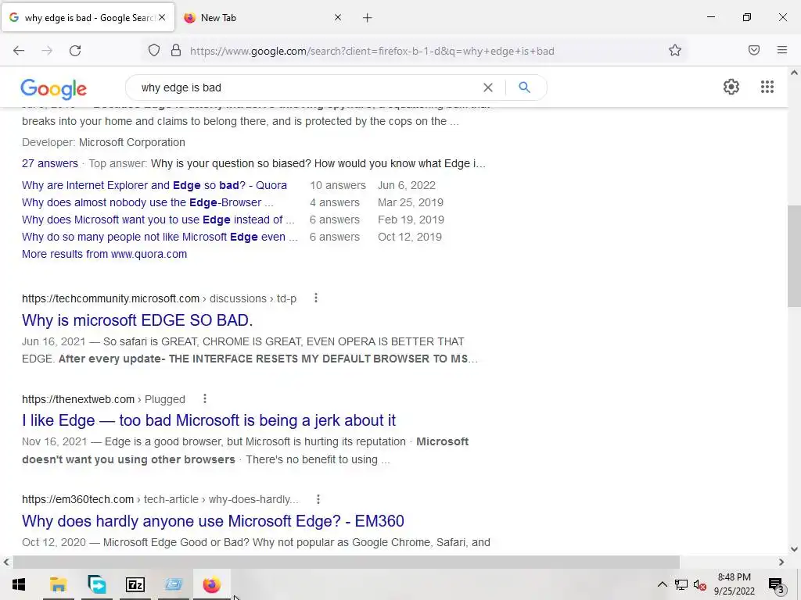Open the taskbar clock showing 8:48 PM
Image resolution: width=801 pixels, height=600 pixels.
point(734,584)
